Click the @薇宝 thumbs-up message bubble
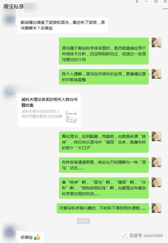The image size is (168, 243). [31, 237]
